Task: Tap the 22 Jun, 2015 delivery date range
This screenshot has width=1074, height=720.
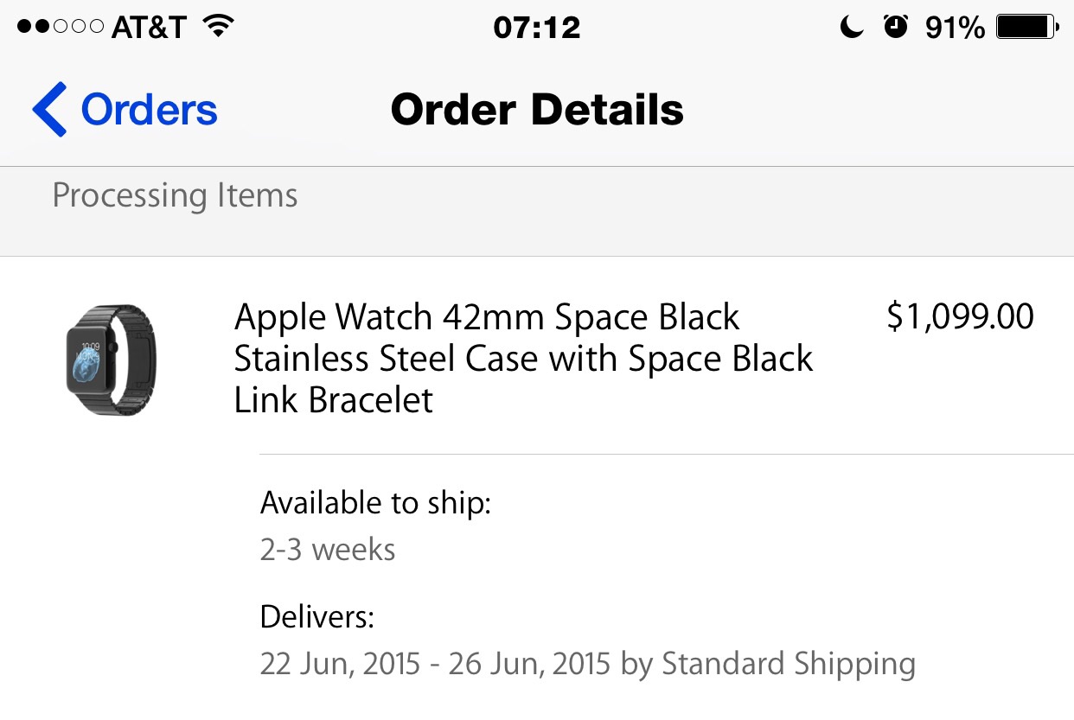Action: (436, 664)
